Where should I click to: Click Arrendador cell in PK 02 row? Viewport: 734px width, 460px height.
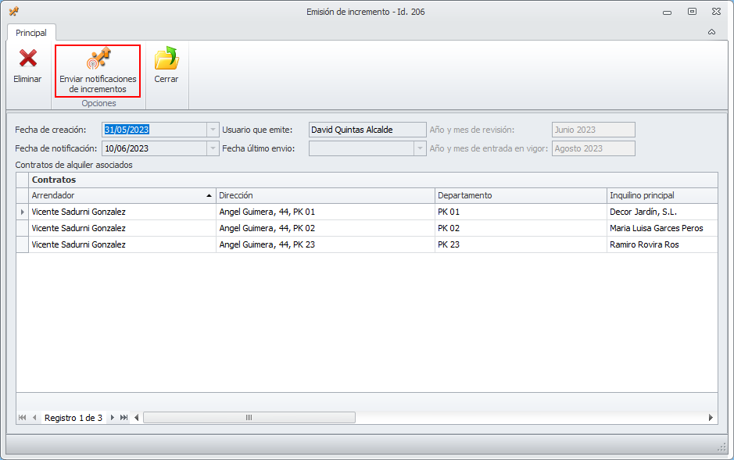[x=122, y=228]
